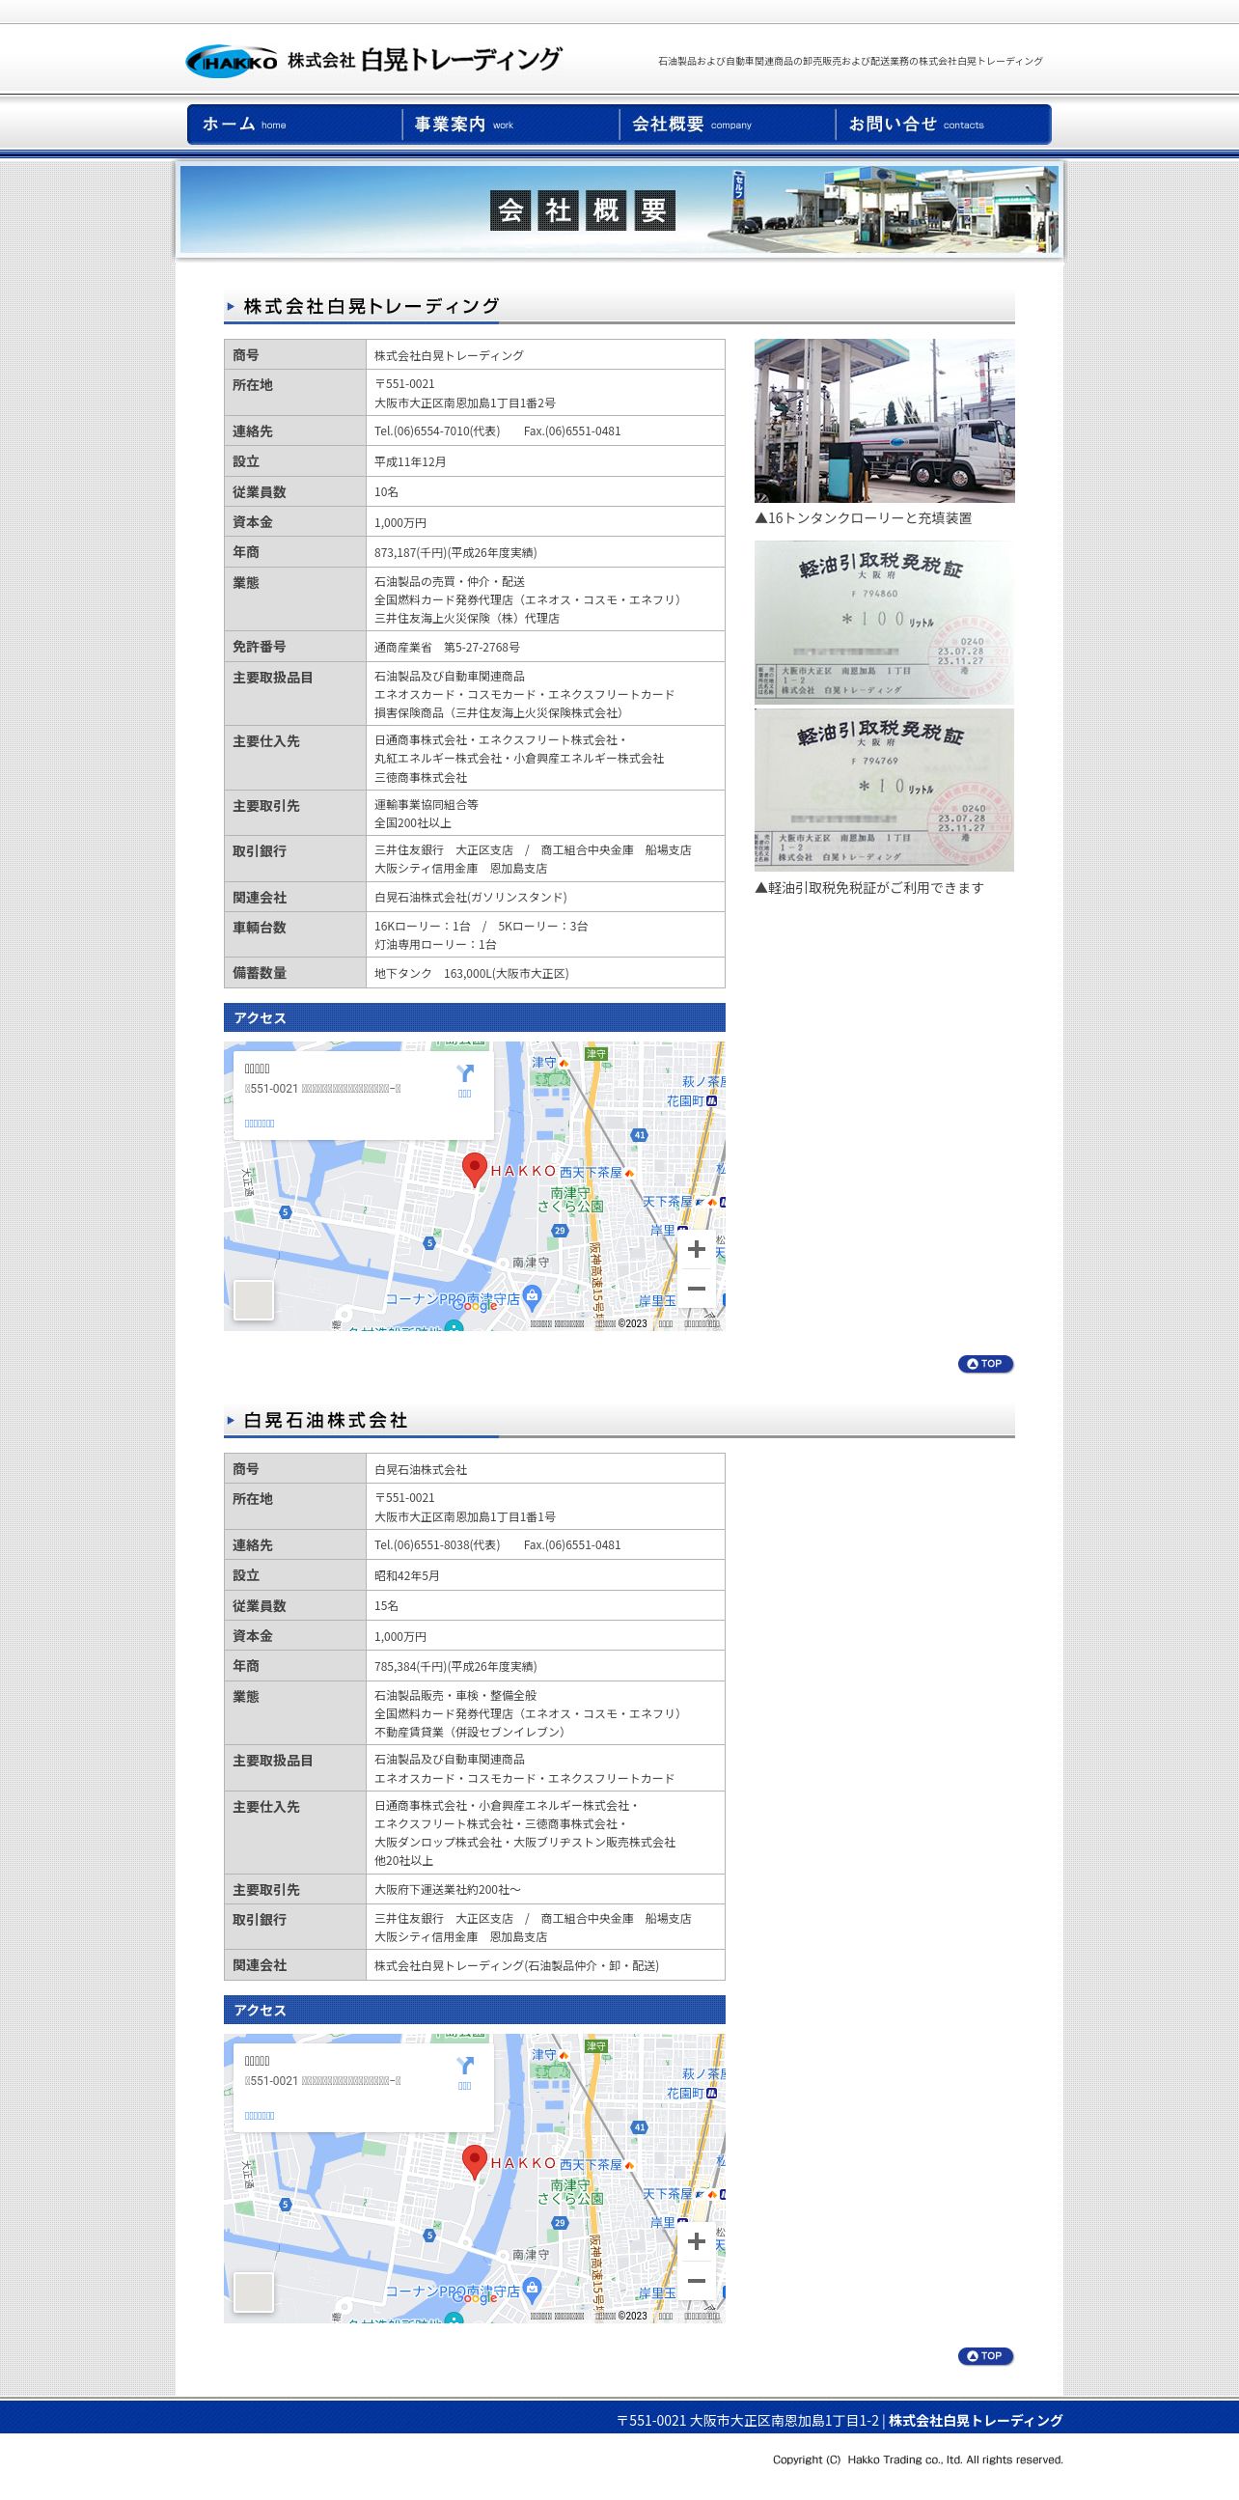
Task: Click the 通商産業省 第5-27-2768号 license cell
Action: click(545, 648)
